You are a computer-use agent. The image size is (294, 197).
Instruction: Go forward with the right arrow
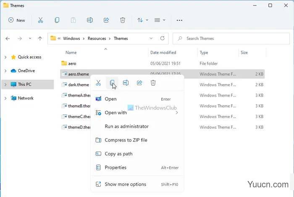click(x=19, y=39)
